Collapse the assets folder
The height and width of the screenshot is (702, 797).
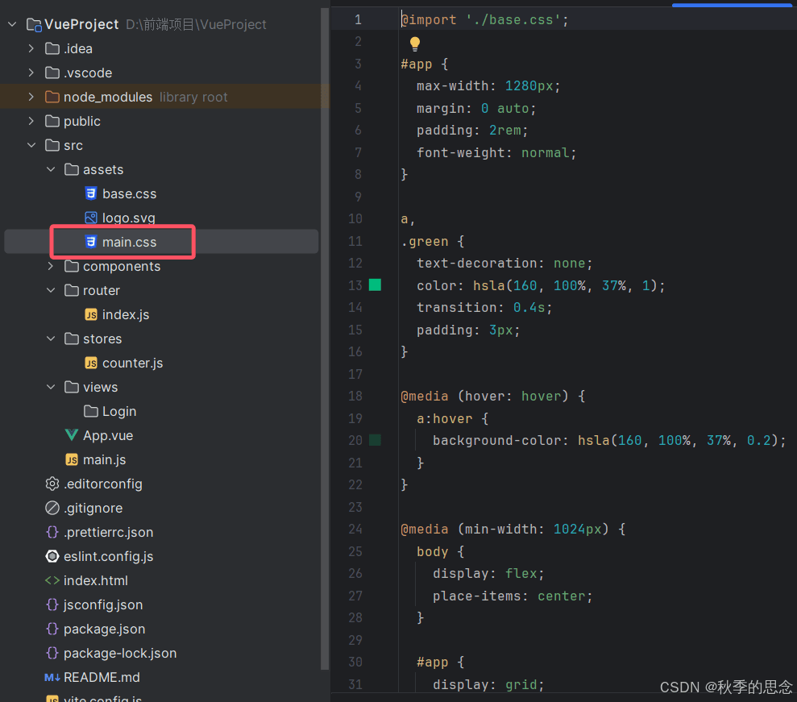(x=51, y=169)
